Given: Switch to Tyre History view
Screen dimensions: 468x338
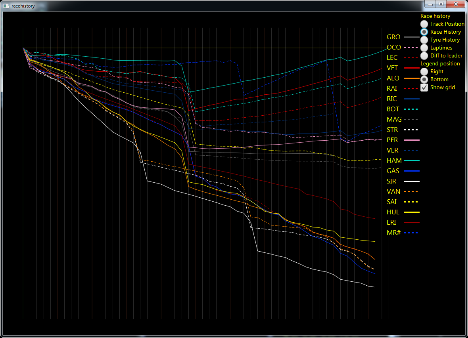Looking at the screenshot, I should [x=424, y=40].
